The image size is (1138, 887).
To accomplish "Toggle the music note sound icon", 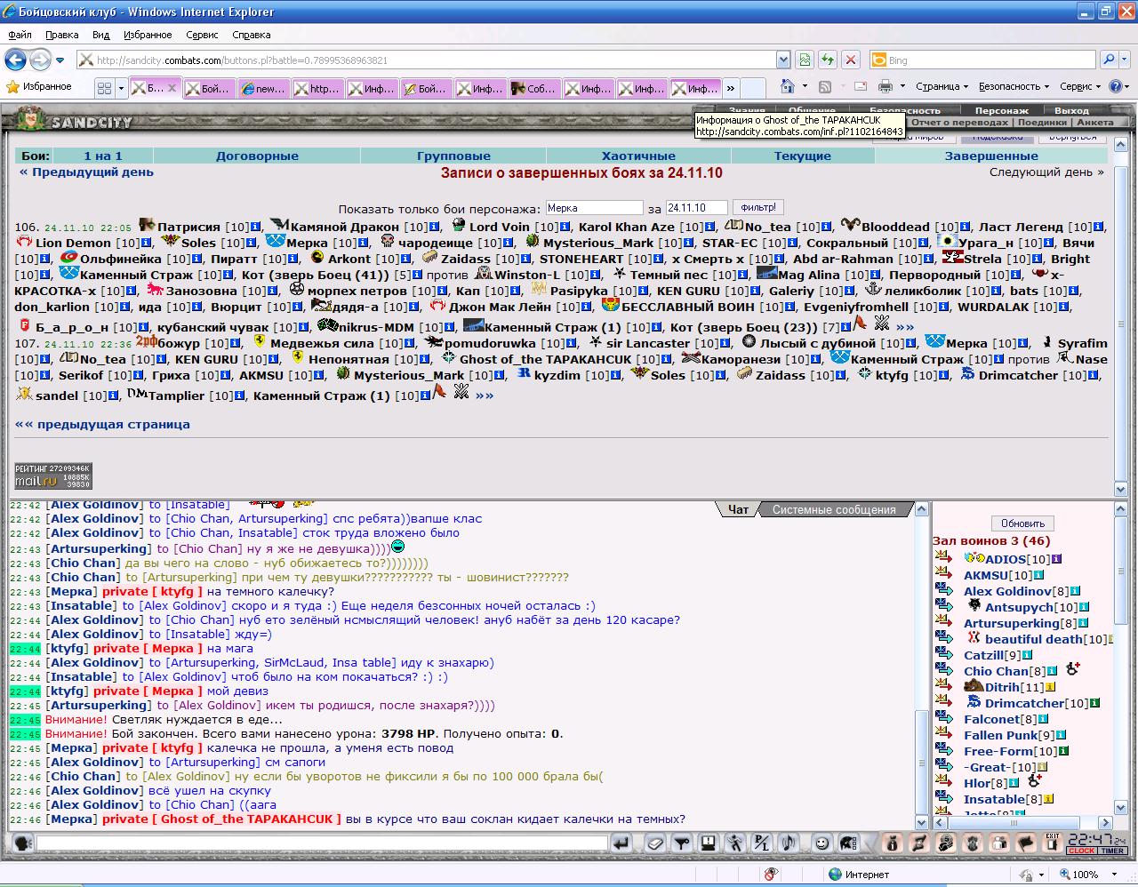I will (x=788, y=843).
